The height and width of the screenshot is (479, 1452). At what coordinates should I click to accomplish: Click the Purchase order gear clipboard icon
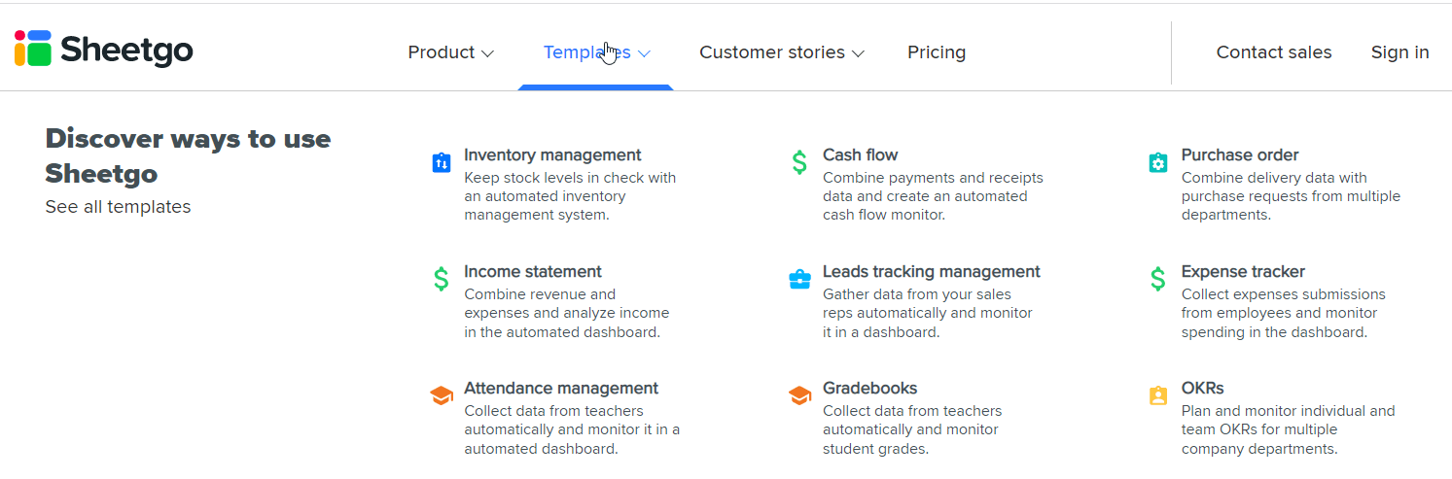[x=1157, y=162]
